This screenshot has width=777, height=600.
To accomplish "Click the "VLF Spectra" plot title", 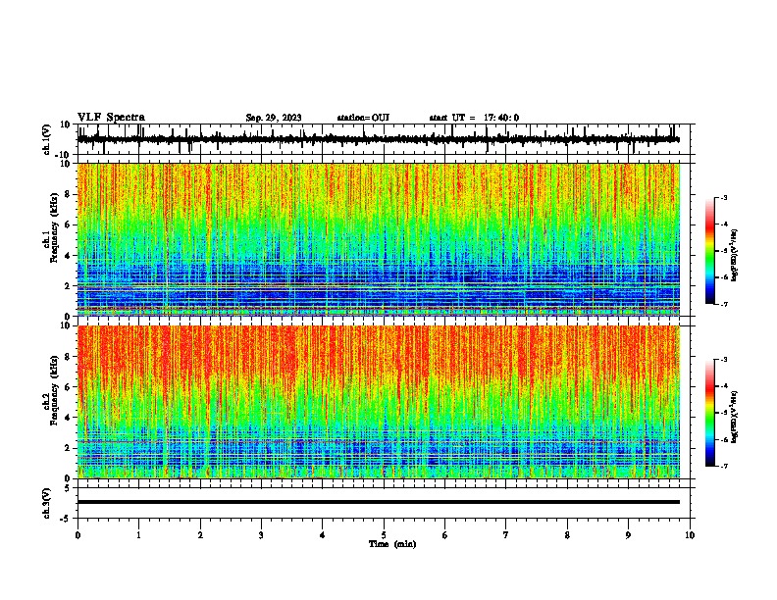I will pyautogui.click(x=111, y=118).
